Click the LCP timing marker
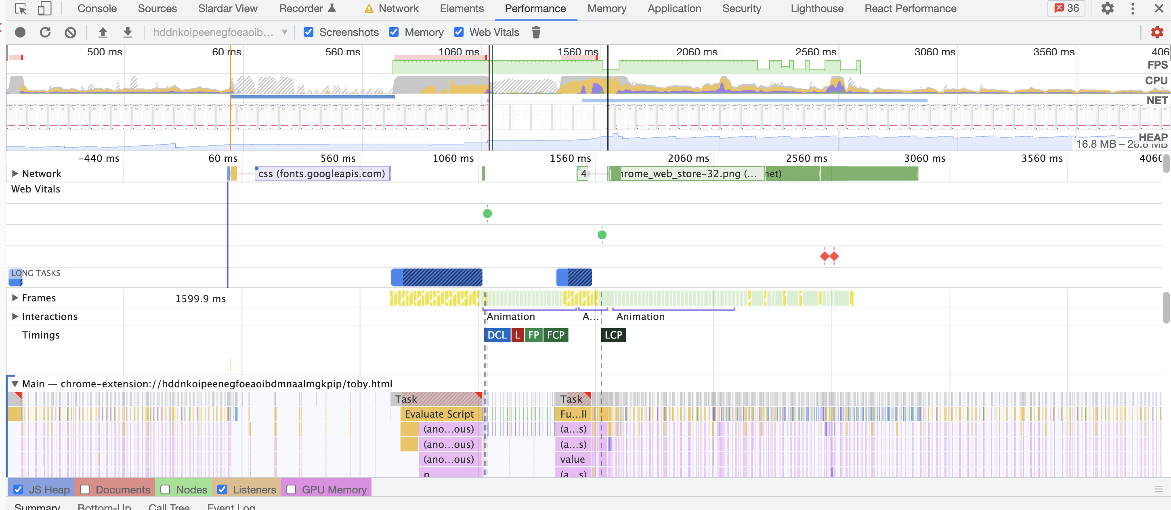Image resolution: width=1171 pixels, height=510 pixels. coord(613,335)
